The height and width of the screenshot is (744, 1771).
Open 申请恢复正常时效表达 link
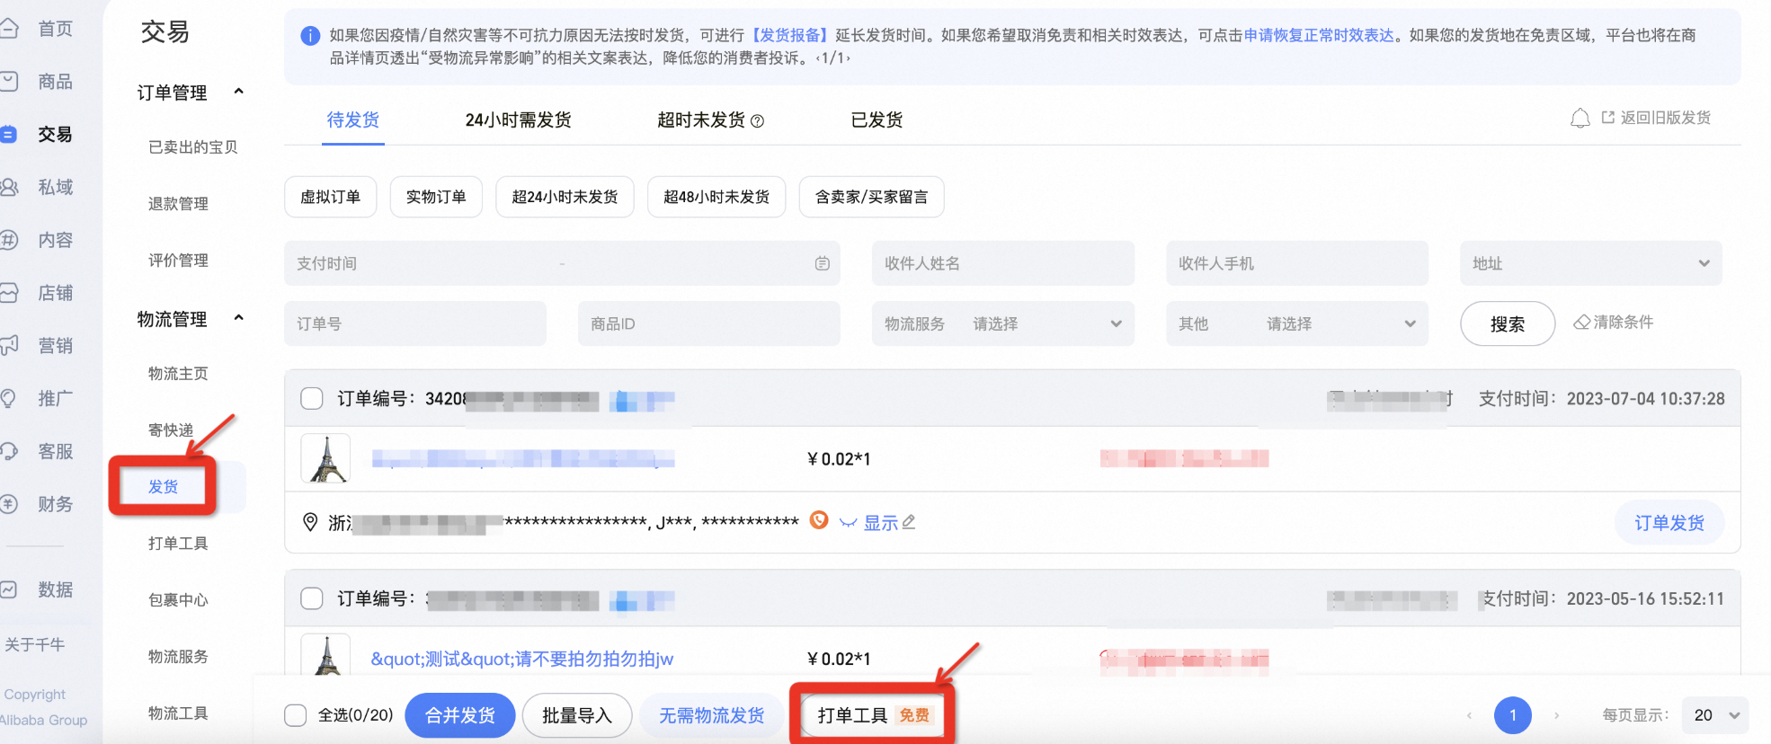pos(1319,35)
